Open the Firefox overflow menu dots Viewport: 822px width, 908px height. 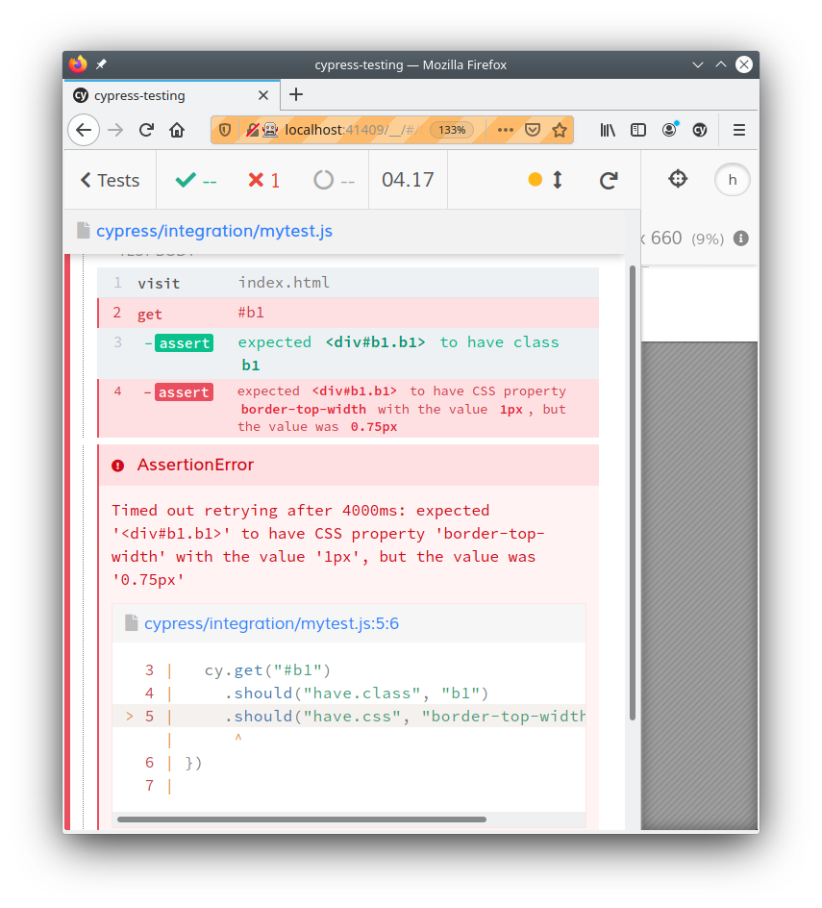click(x=506, y=129)
